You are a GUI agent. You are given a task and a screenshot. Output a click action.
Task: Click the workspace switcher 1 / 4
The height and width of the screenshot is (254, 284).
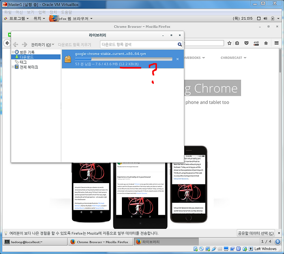coord(266,241)
